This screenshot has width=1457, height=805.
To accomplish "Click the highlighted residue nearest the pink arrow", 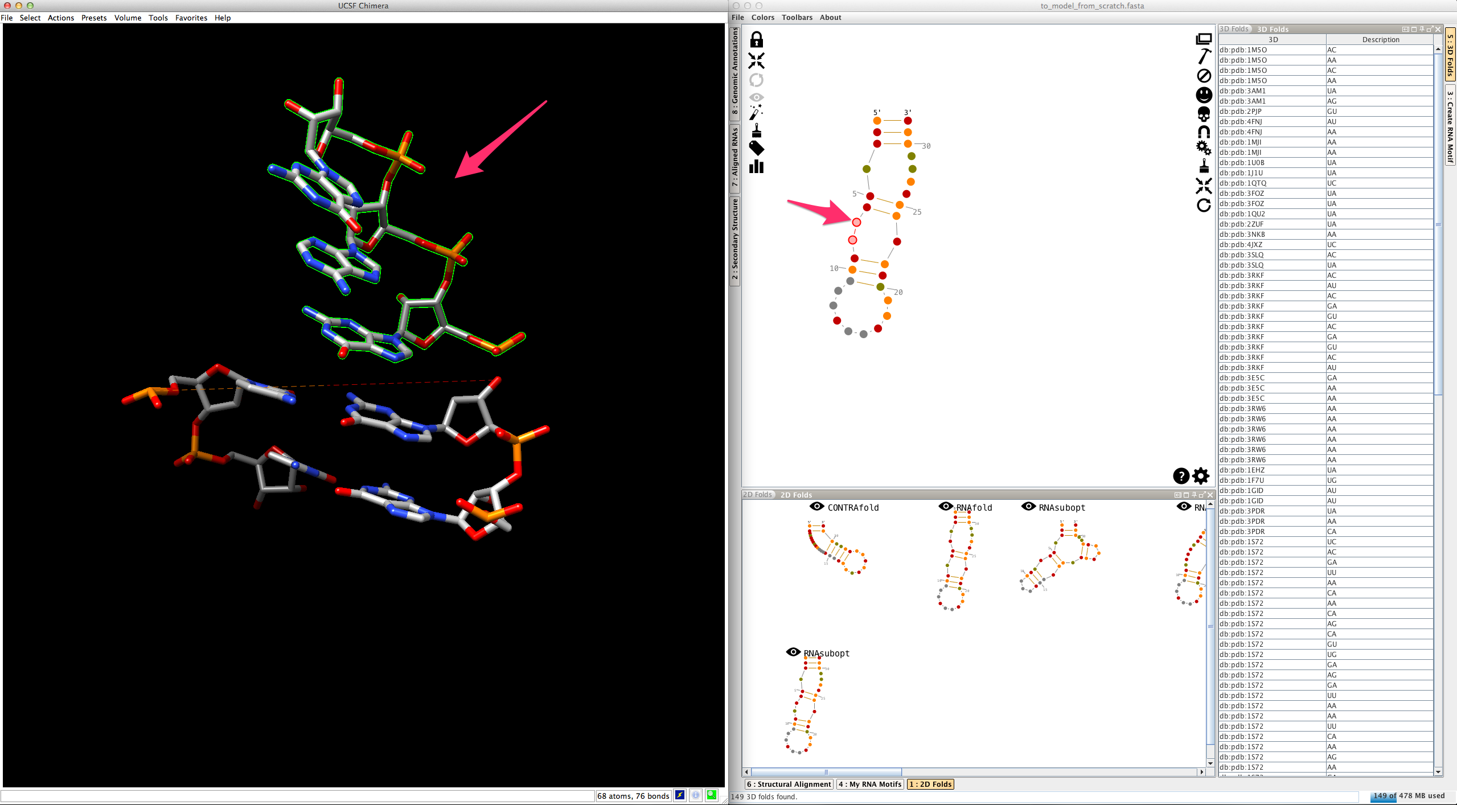I will pyautogui.click(x=856, y=222).
